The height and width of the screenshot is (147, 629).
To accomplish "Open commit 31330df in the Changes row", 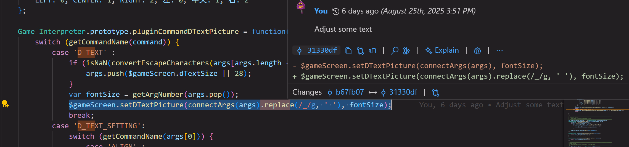I will pyautogui.click(x=399, y=92).
